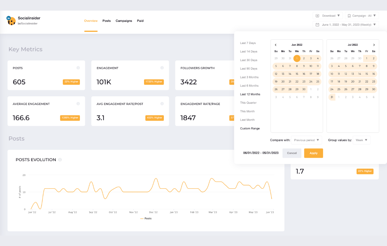The height and width of the screenshot is (246, 387).
Task: Select the Last 30 Days preset
Action: click(x=249, y=60)
